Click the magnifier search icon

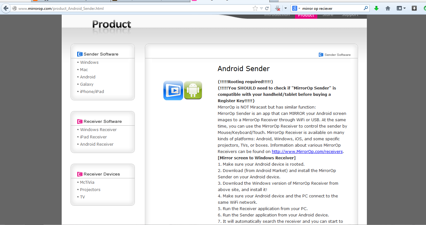(366, 9)
